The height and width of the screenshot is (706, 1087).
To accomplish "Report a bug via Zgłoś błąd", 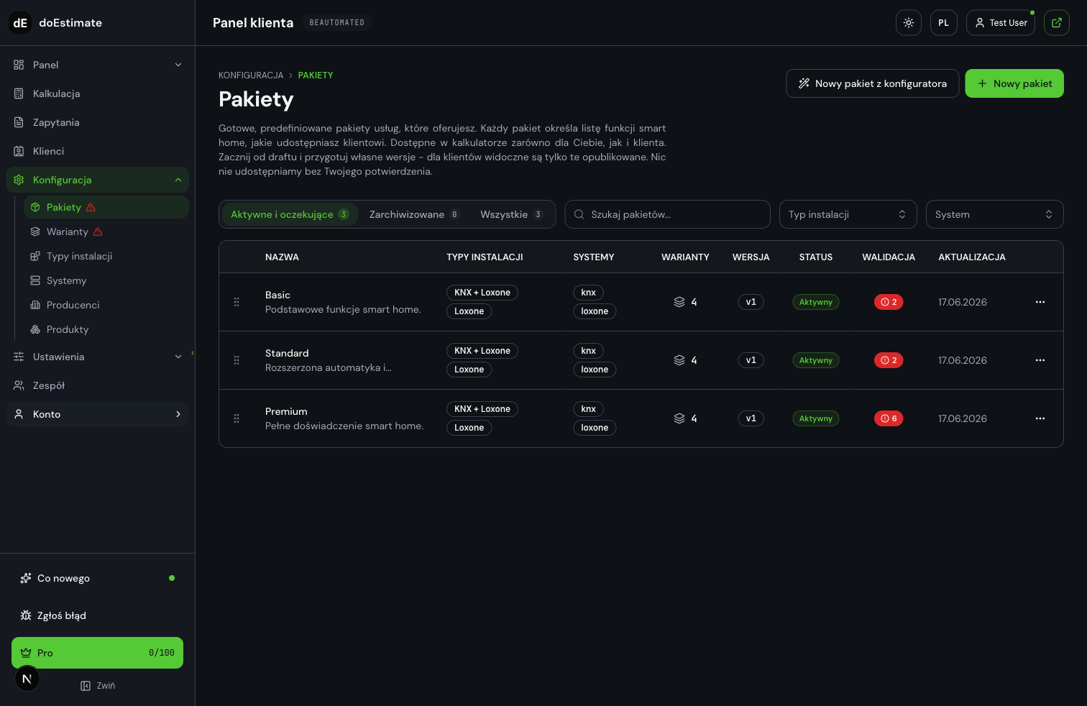I will click(97, 615).
